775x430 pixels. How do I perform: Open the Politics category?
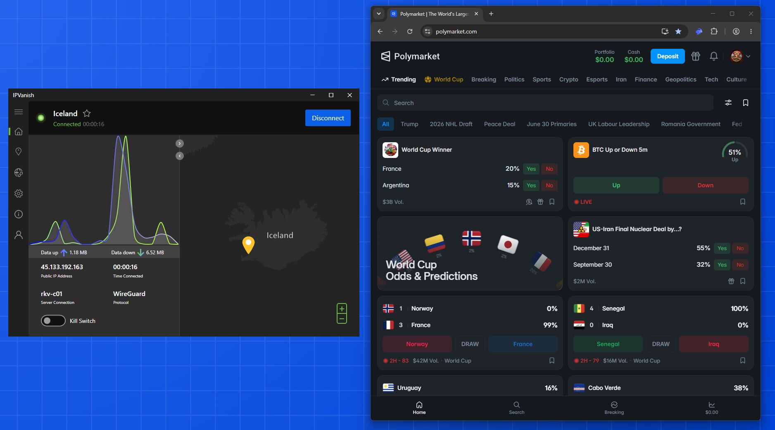click(514, 79)
